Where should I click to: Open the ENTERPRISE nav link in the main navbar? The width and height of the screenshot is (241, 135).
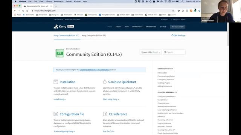[x=151, y=27]
